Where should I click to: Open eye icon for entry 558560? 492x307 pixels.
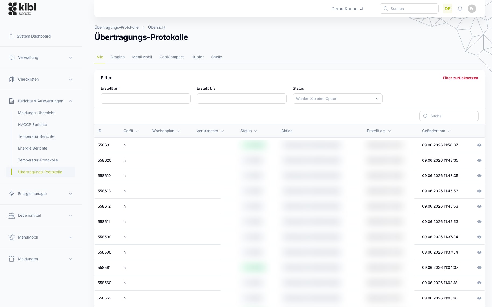coord(479,283)
